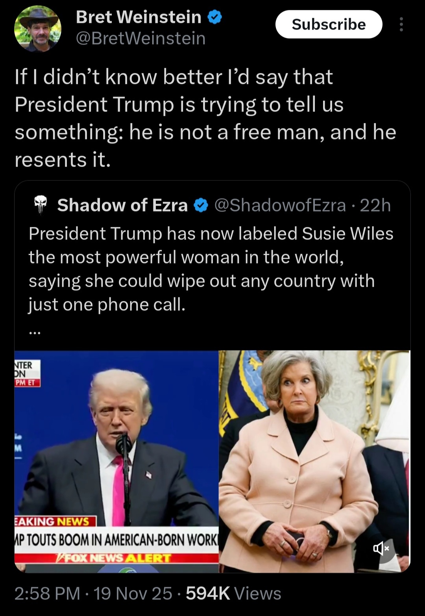Click Bret Weinstein's blue verified badge
This screenshot has width=425, height=616.
point(214,17)
